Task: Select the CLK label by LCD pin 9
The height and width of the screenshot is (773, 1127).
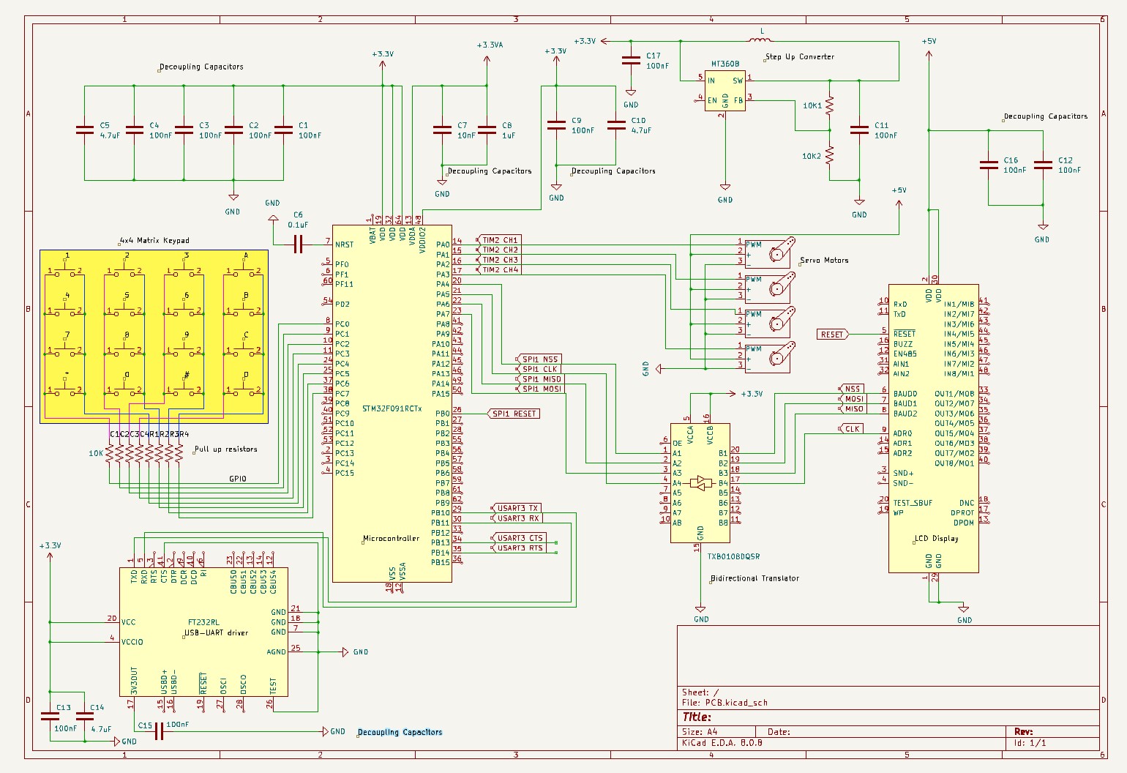Action: click(x=850, y=429)
